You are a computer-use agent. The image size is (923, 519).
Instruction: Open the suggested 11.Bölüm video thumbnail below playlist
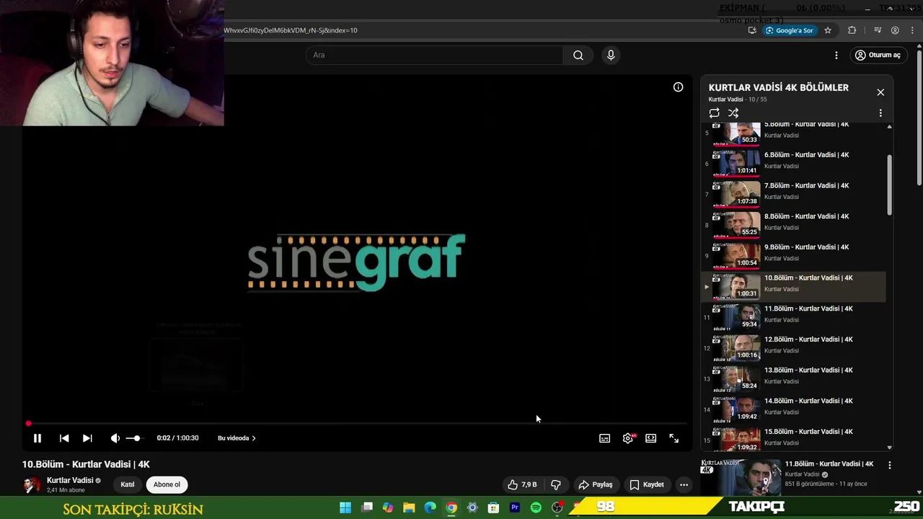741,477
